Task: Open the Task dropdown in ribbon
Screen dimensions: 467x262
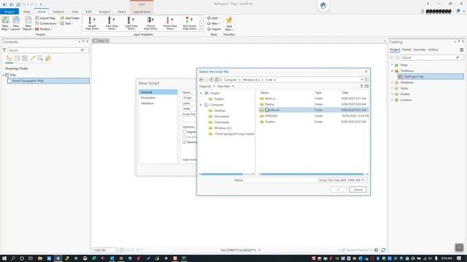Action: point(66,23)
